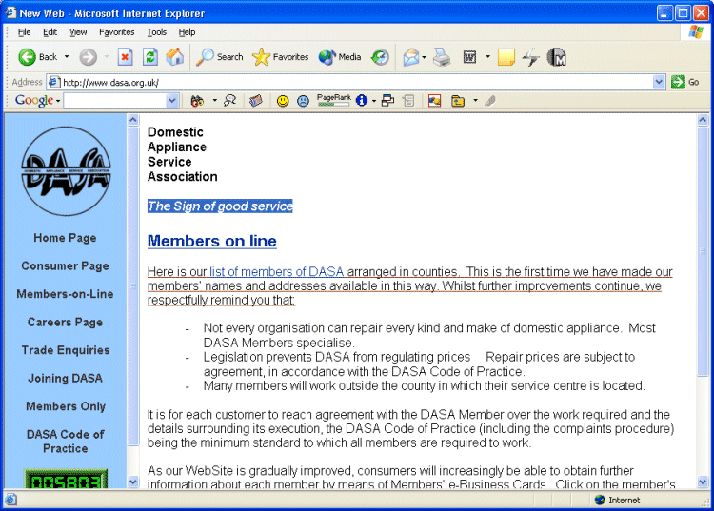Click the main page scroll up arrow
Image resolution: width=714 pixels, height=511 pixels.
703,120
